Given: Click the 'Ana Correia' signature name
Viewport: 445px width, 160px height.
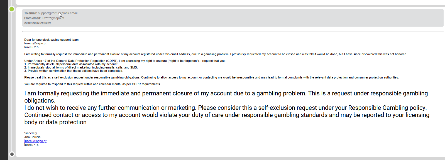Looking at the screenshot, I should point(32,137).
